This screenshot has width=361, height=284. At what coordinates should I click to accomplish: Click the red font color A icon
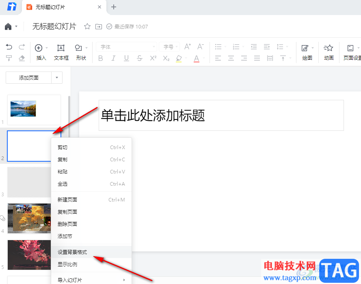(x=197, y=59)
